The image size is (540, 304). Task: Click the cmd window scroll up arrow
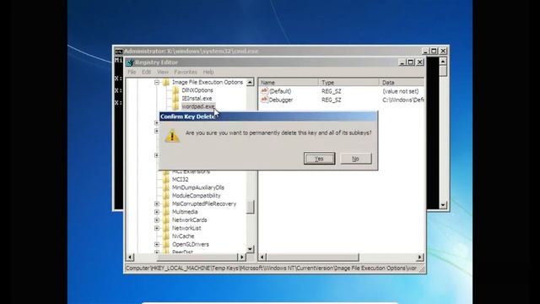coord(443,62)
